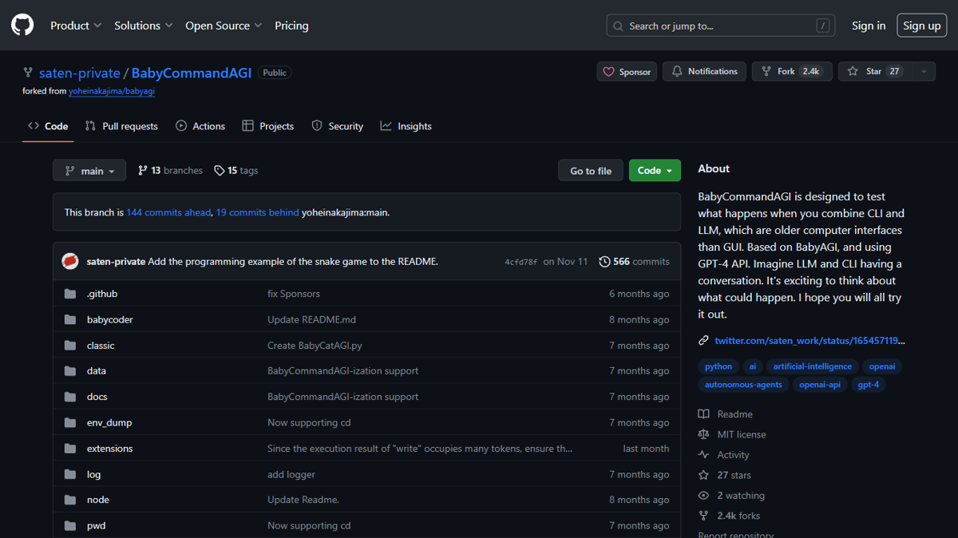This screenshot has width=958, height=538.
Task: Click the docs folder icon
Action: (70, 397)
